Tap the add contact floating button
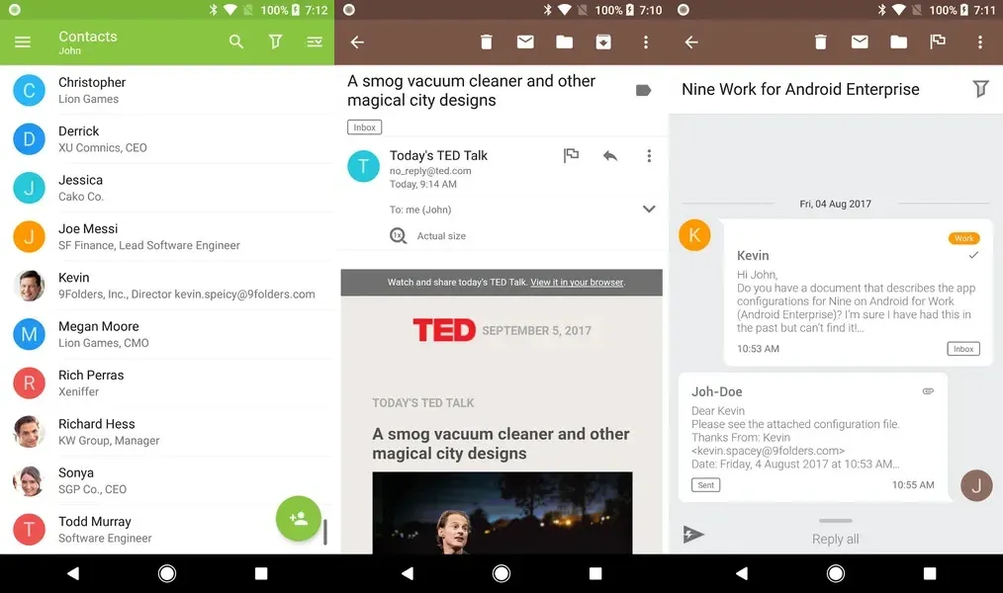 298,518
